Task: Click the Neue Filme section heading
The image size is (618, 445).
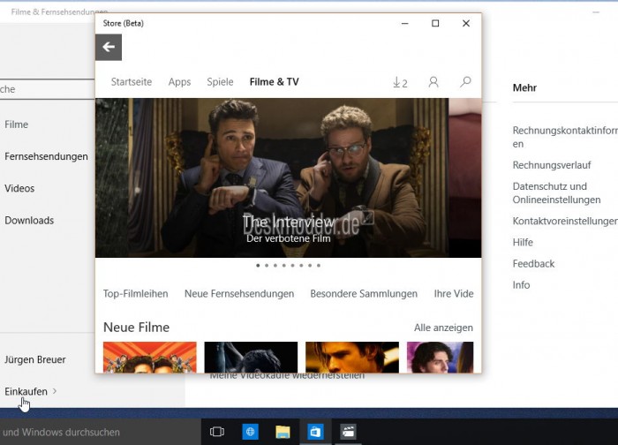Action: [x=136, y=328]
